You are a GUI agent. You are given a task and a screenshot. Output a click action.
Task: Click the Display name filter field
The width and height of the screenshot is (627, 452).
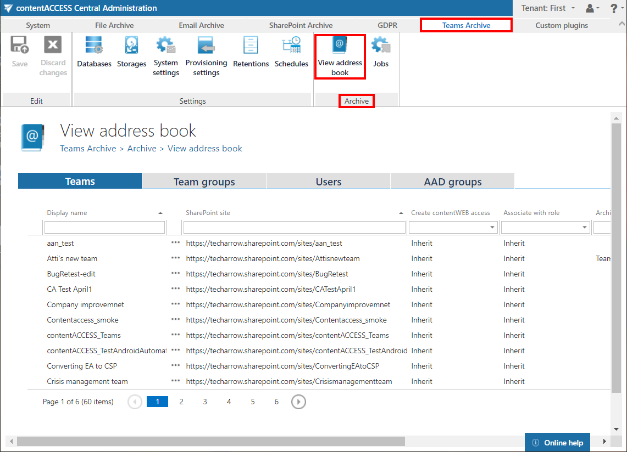point(104,227)
